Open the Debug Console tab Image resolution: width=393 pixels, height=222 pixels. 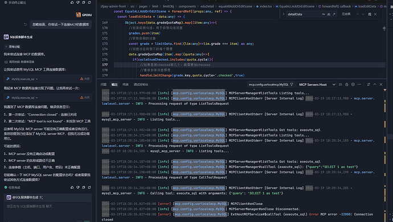pos(141,84)
